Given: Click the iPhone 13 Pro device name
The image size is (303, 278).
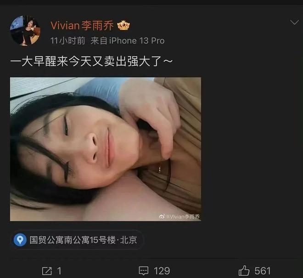Looking at the screenshot, I should tap(137, 41).
